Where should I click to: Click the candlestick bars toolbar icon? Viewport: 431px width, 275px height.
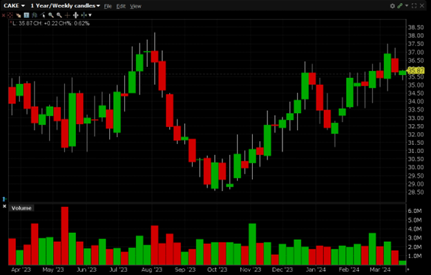point(35,15)
